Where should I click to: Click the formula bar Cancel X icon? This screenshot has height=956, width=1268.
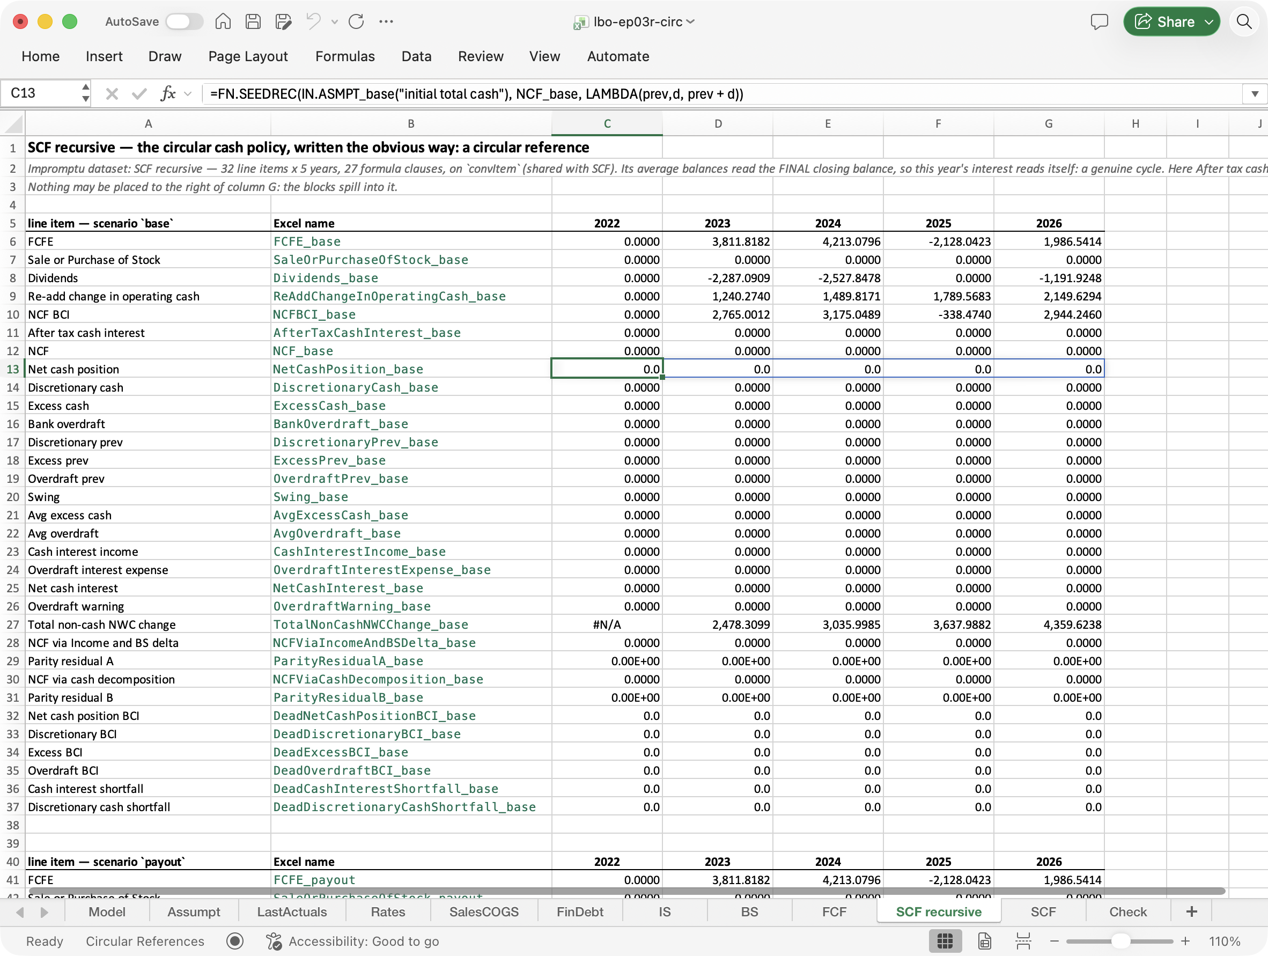coord(112,93)
